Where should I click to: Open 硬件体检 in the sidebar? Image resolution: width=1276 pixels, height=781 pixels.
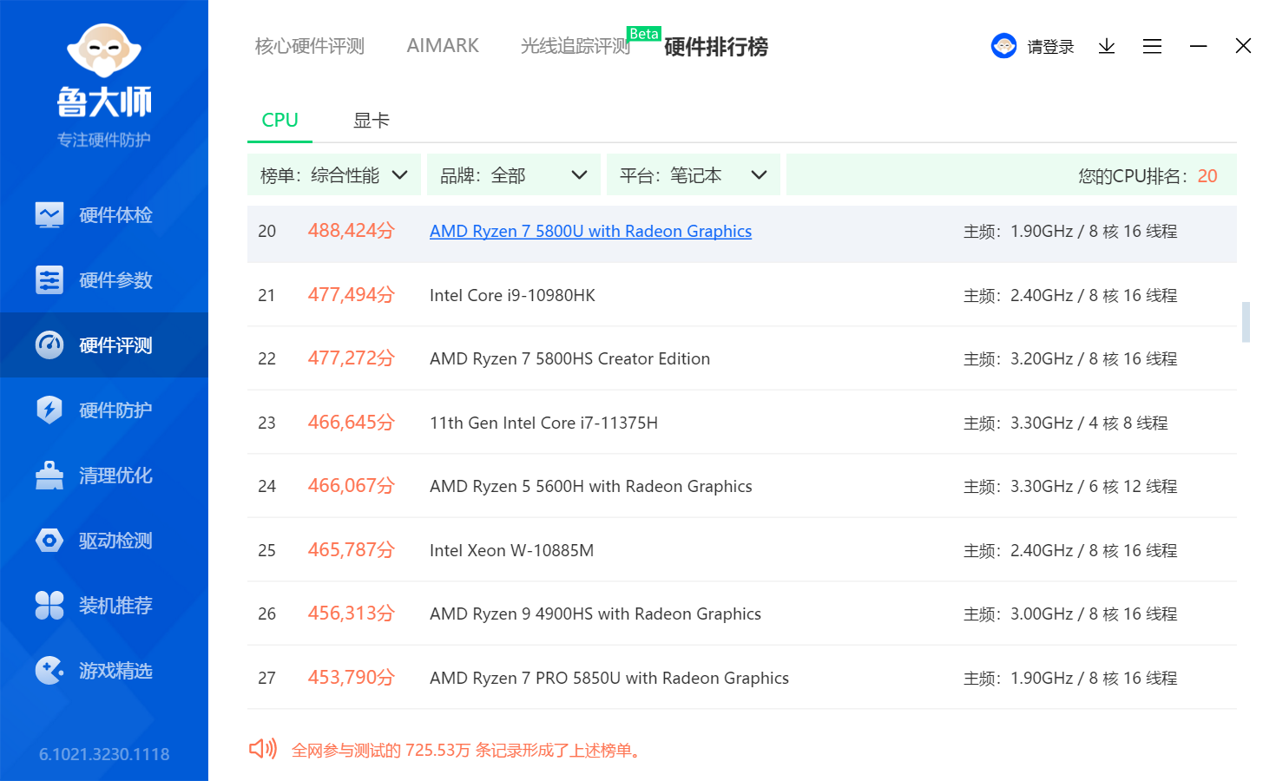click(104, 214)
